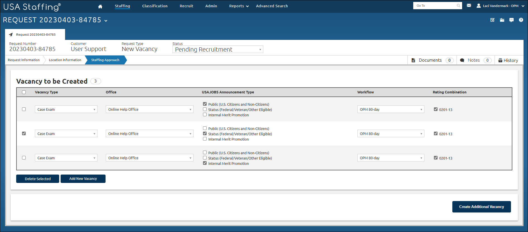Open the envelope messages icon
Image resolution: width=528 pixels, height=232 pixels.
[x=469, y=6]
